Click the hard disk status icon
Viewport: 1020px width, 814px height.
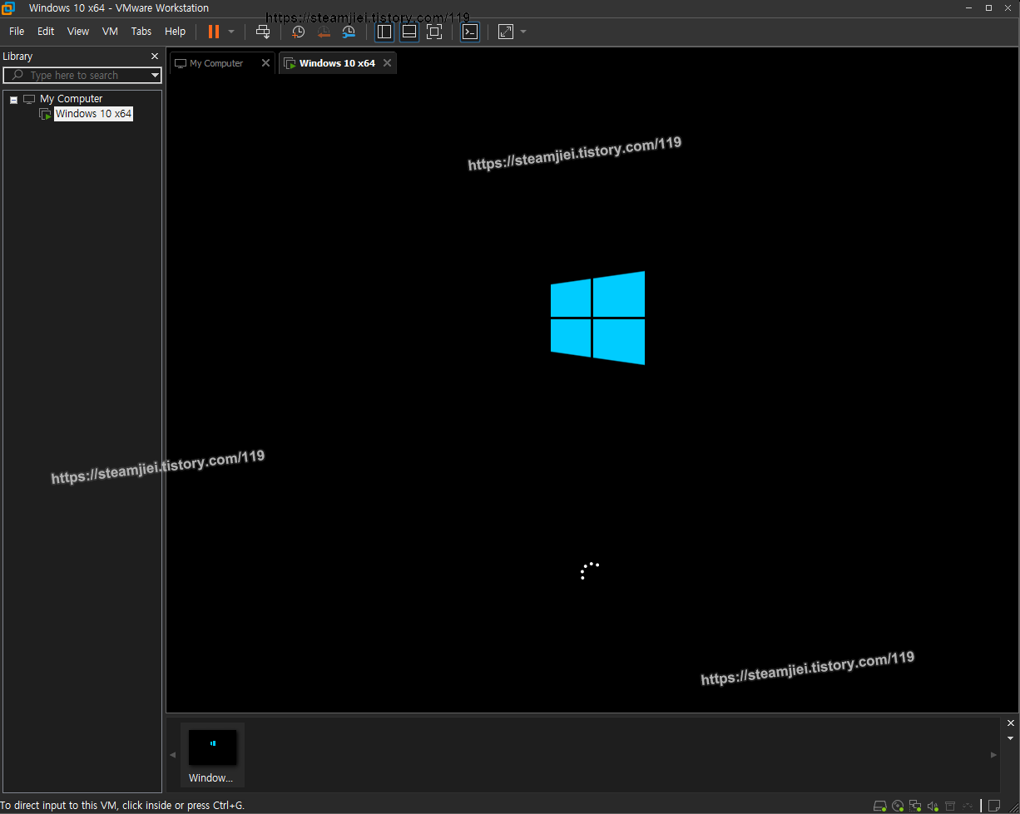click(x=880, y=805)
